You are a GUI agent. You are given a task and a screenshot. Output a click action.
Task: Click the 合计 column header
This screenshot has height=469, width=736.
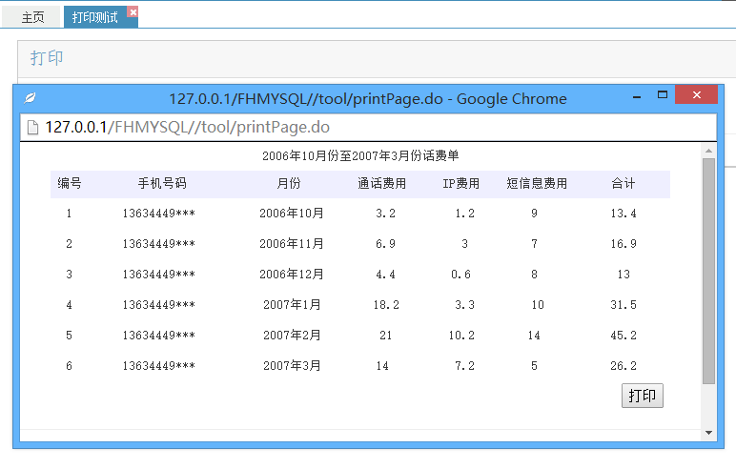[623, 183]
